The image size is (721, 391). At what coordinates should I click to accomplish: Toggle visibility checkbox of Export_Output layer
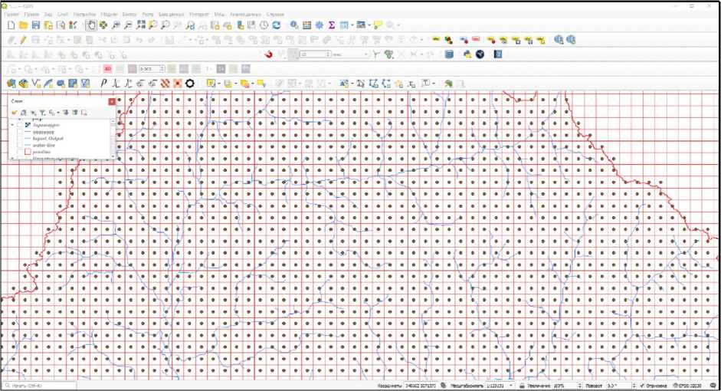19,139
